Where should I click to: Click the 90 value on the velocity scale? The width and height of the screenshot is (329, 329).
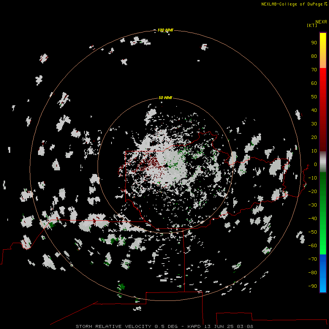coord(314,43)
